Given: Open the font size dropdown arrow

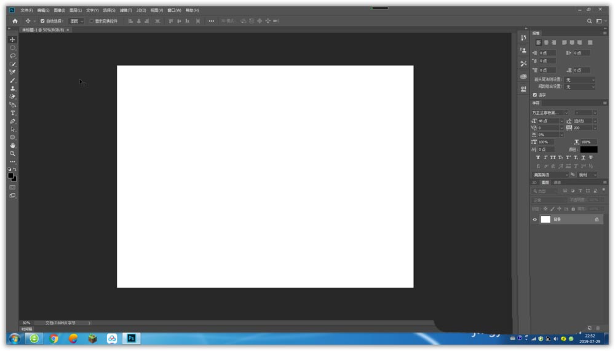Looking at the screenshot, I should pyautogui.click(x=561, y=121).
